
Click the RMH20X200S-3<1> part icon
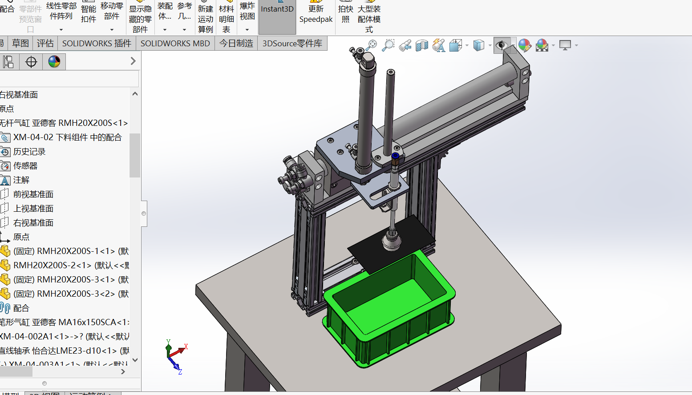[x=5, y=279]
